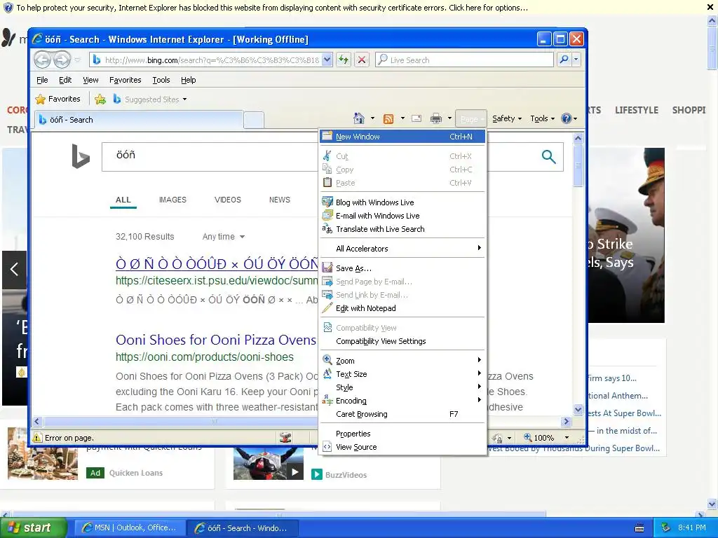Expand the Home button dropdown arrow
Viewport: 718px width, 538px height.
(373, 118)
